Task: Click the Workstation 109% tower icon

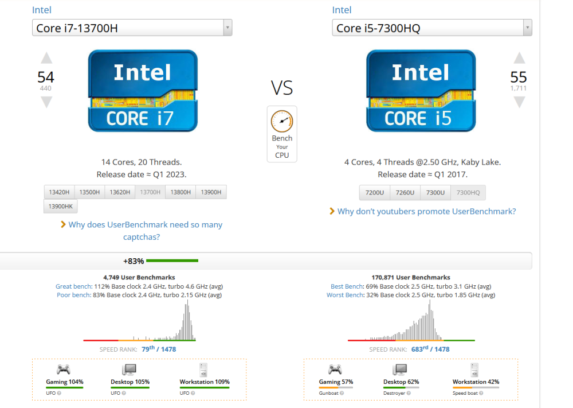Action: point(203,370)
